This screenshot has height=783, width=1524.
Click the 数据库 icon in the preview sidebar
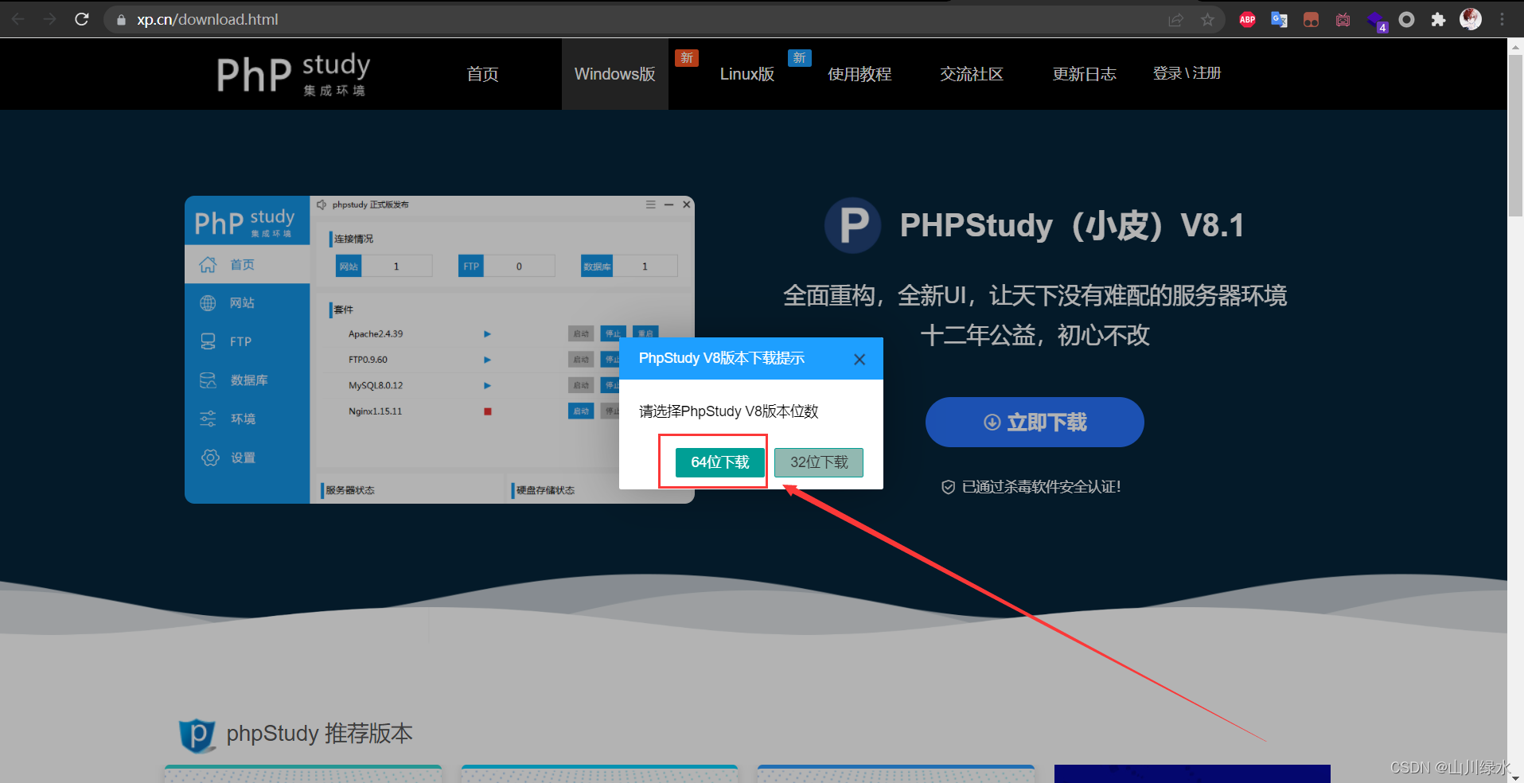point(208,380)
